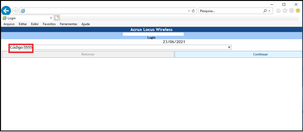
Task: Open Favorites with the star icon
Action: 285,11
